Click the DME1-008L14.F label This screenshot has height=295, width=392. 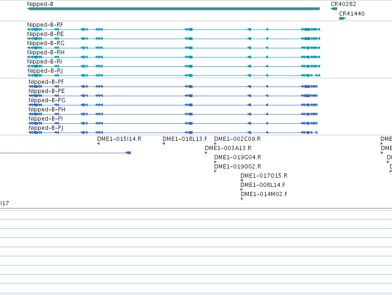coord(263,185)
